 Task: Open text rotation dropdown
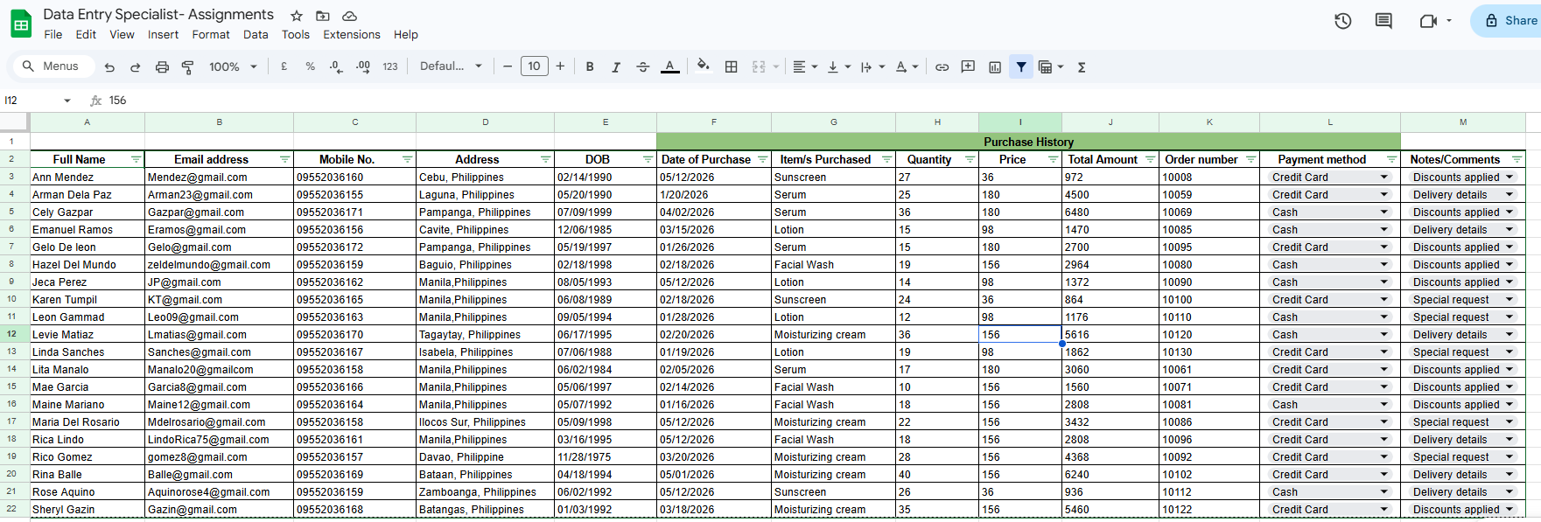[907, 66]
